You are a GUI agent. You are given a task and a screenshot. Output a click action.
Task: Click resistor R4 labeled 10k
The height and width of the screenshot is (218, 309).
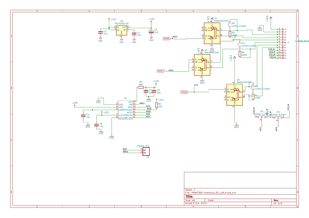pos(156,106)
